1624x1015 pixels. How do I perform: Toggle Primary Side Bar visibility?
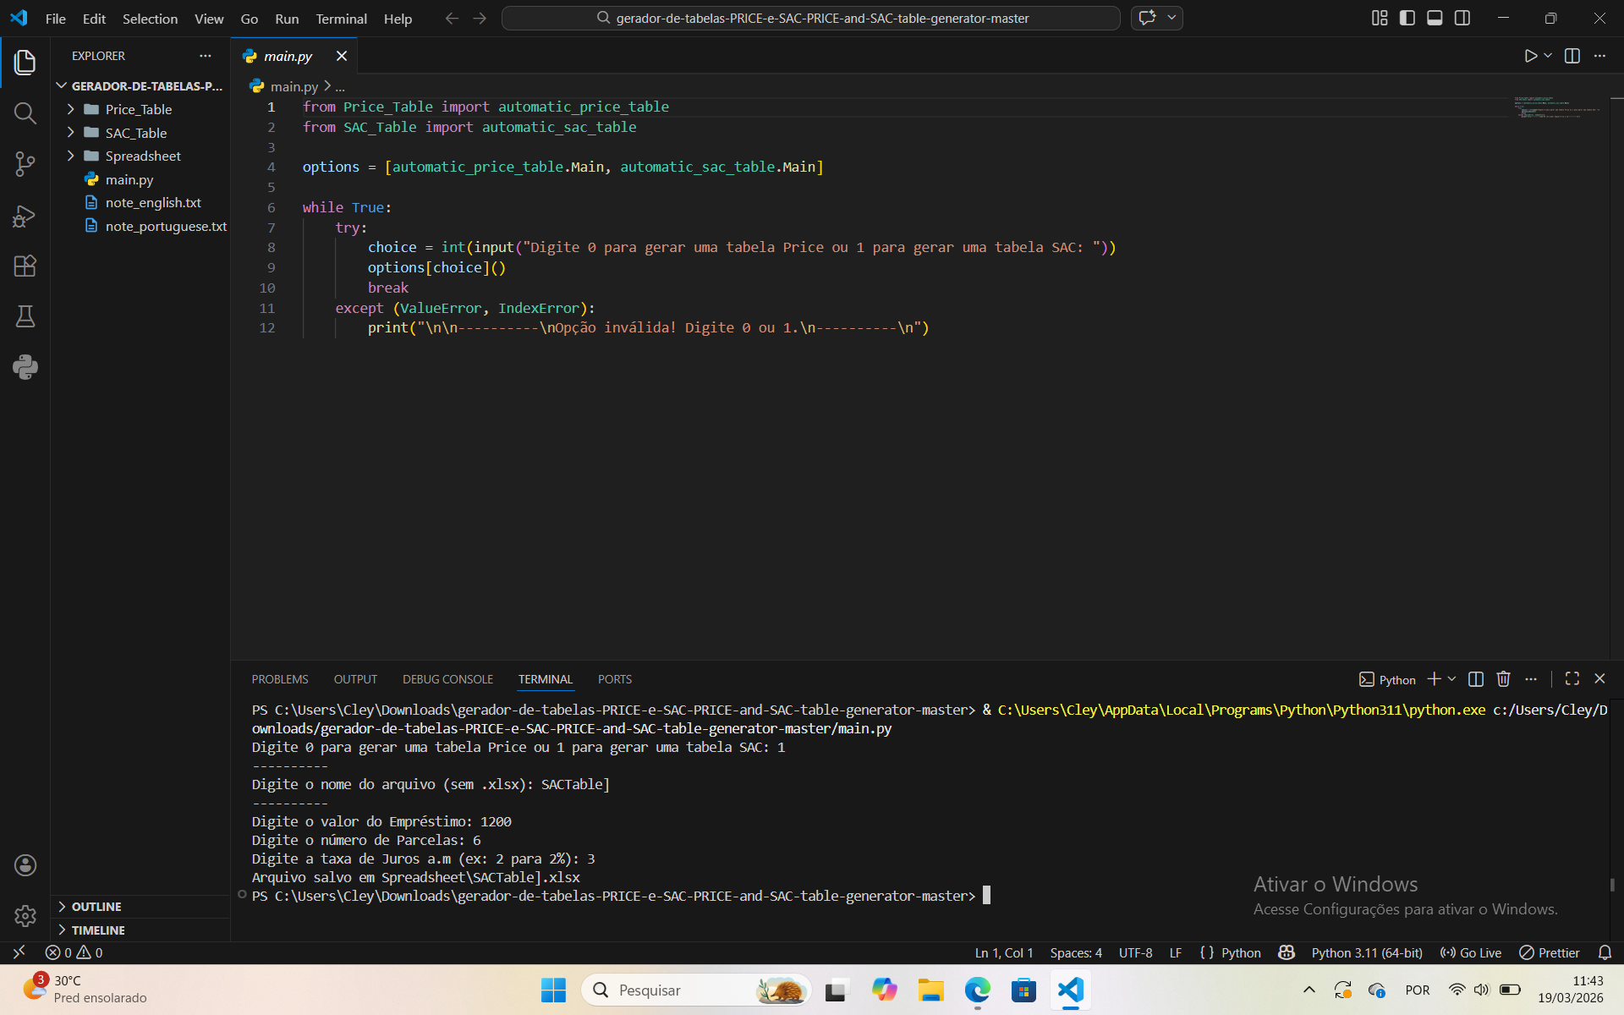[x=1407, y=18]
